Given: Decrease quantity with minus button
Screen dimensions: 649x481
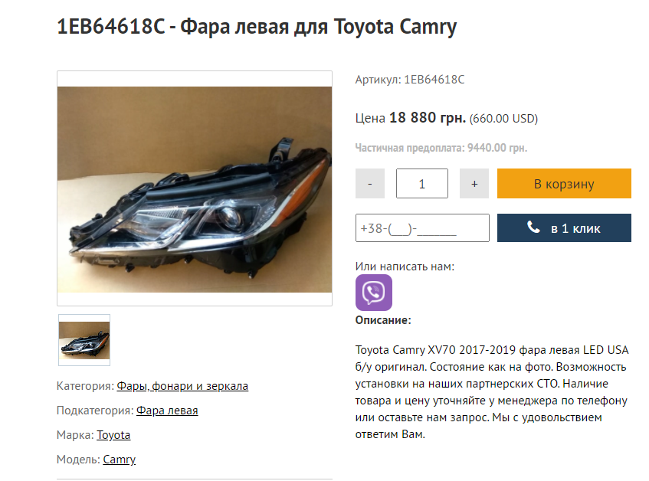Looking at the screenshot, I should [x=369, y=183].
